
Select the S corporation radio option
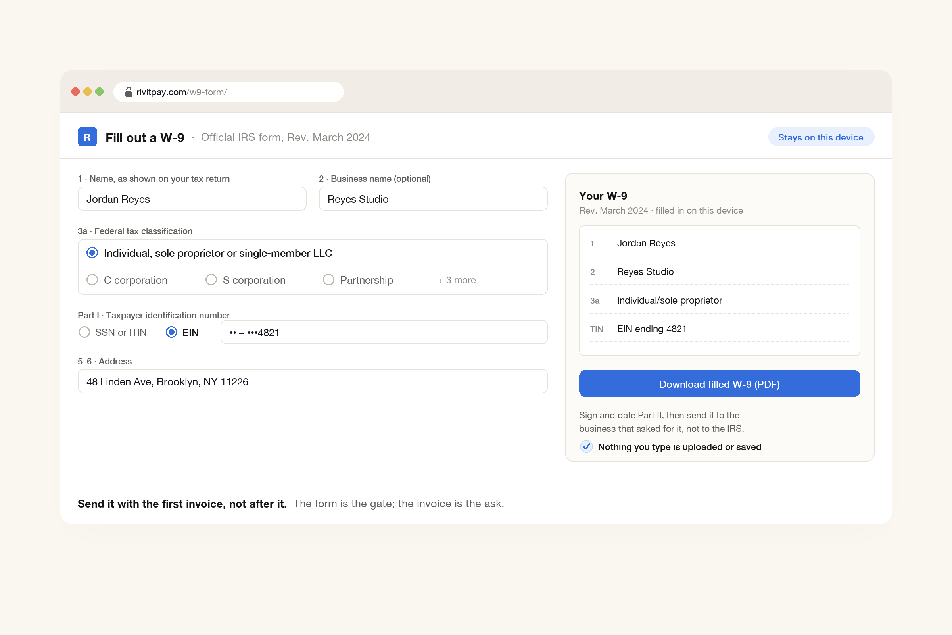pos(211,280)
